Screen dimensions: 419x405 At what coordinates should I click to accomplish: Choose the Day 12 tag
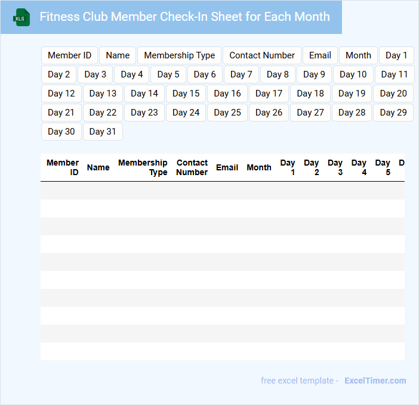pos(61,94)
